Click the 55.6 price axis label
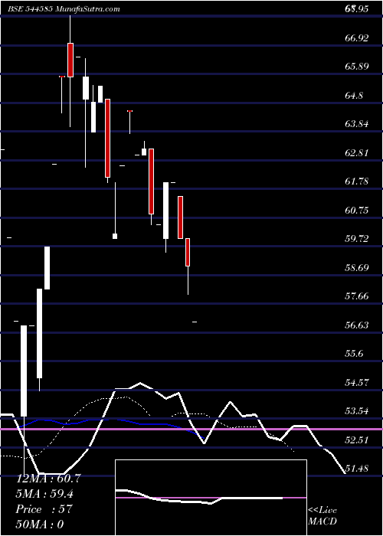 pos(354,354)
